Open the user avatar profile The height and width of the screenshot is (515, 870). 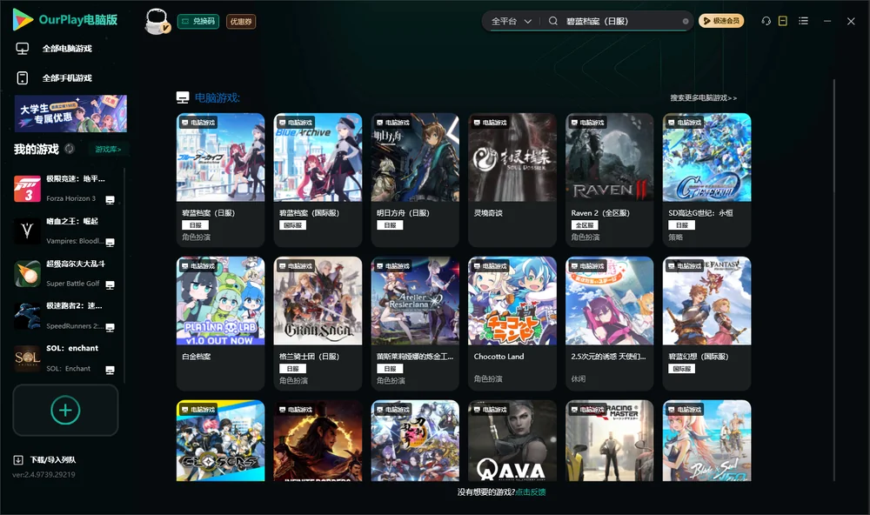[157, 22]
